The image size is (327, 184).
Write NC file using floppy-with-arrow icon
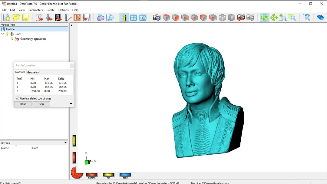coord(87,18)
